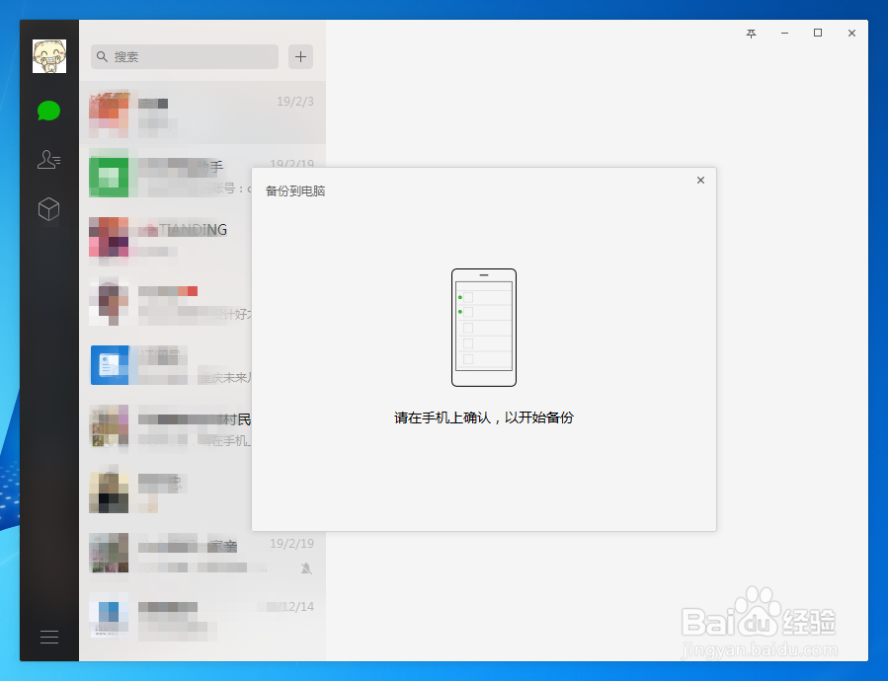Open the chat dated 19/2/3
This screenshot has width=888, height=681.
point(202,113)
